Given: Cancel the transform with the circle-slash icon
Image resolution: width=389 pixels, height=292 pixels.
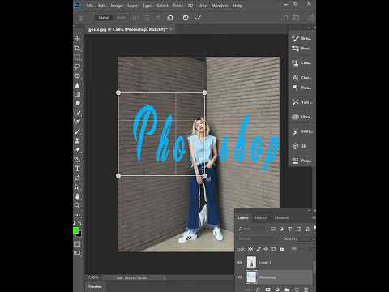Looking at the screenshot, I should [186, 18].
